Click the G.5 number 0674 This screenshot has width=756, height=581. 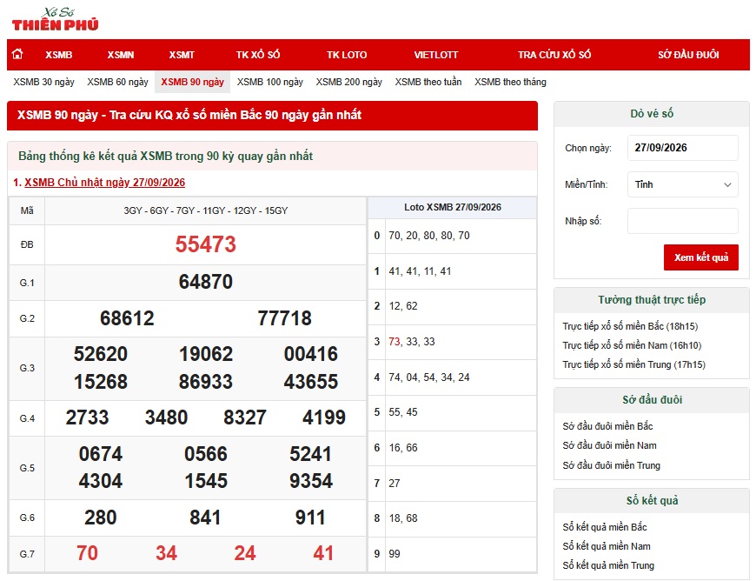[x=100, y=454]
